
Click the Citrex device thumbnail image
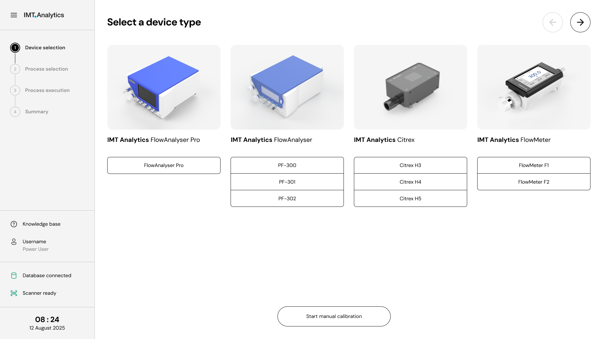pyautogui.click(x=410, y=87)
